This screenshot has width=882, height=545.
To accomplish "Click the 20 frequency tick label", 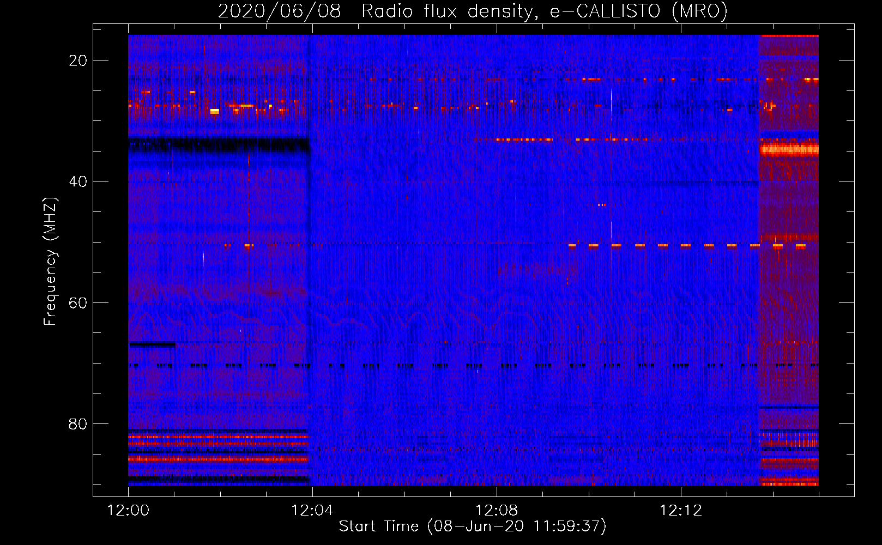I will coord(78,60).
